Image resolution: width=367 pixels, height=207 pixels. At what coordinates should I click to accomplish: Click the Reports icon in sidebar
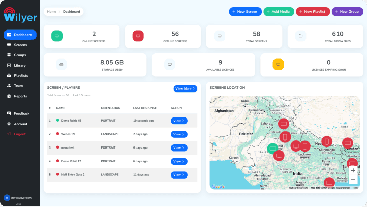pyautogui.click(x=9, y=96)
